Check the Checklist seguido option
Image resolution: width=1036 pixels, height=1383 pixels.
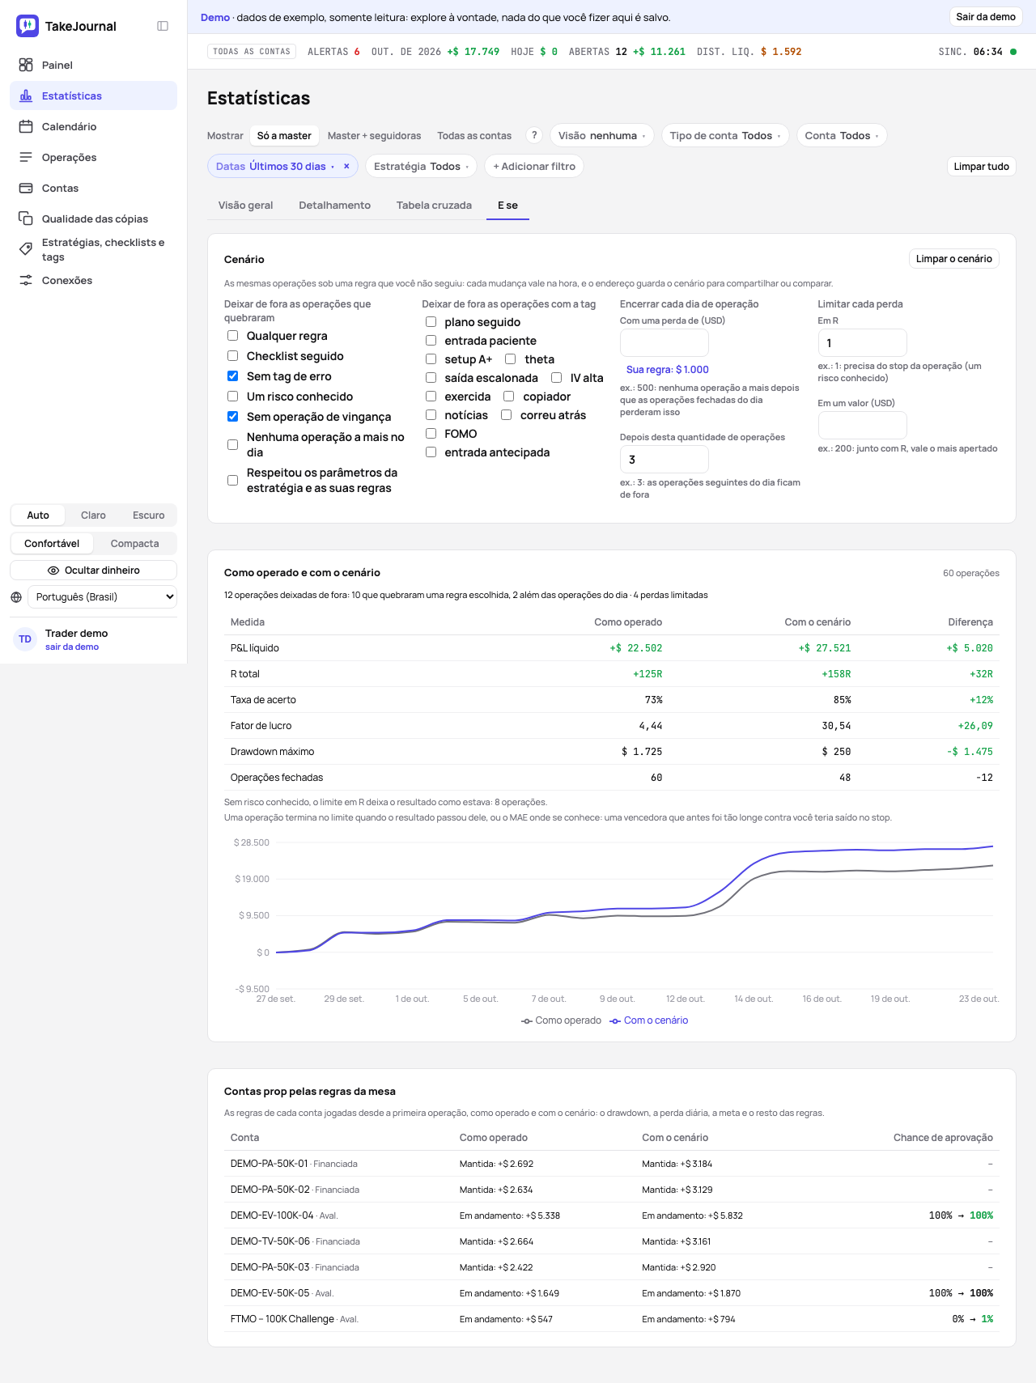(233, 356)
